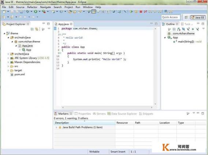
Task: Click the com.ntchan.theme package icon in Outline
Action: (169, 33)
